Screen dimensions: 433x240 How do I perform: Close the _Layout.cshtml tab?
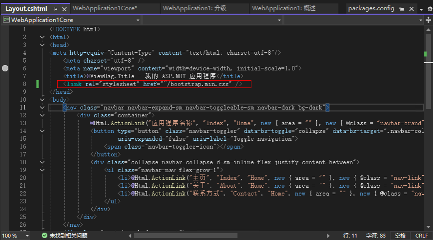(63, 9)
